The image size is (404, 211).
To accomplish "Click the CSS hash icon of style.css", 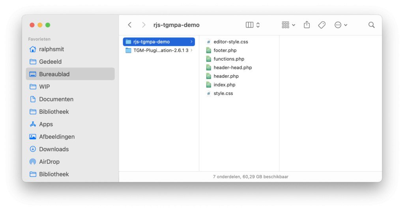I will pyautogui.click(x=208, y=93).
